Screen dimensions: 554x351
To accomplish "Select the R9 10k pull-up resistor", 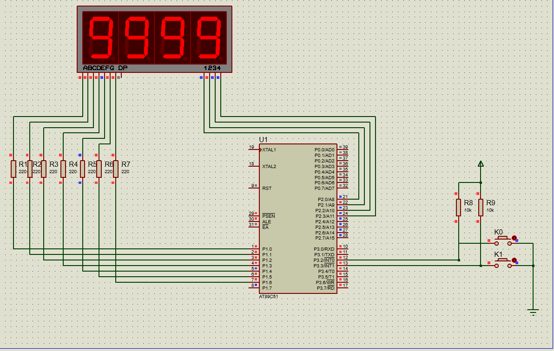I will (x=481, y=208).
